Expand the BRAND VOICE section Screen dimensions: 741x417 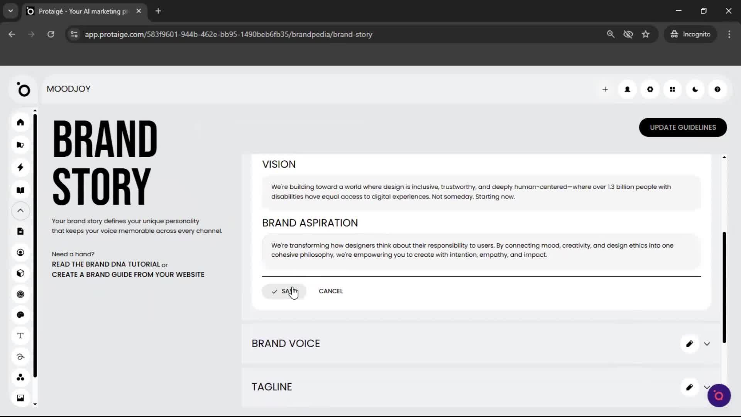coord(707,344)
